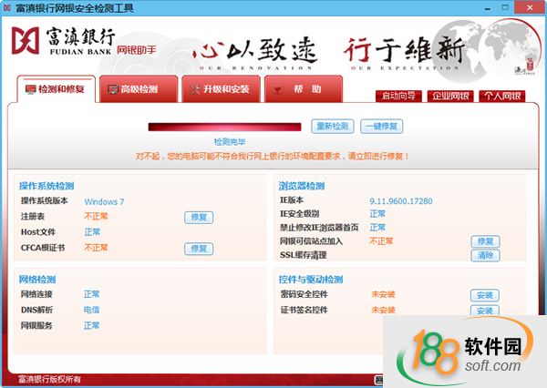Minimize the window
This screenshot has height=388, width=547.
click(488, 7)
